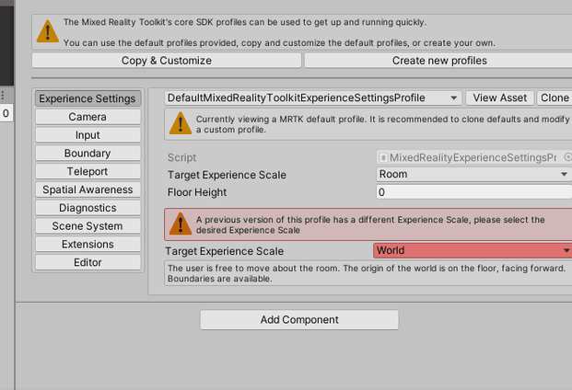Go to the Teleport settings tab
572x390 pixels.
point(88,171)
